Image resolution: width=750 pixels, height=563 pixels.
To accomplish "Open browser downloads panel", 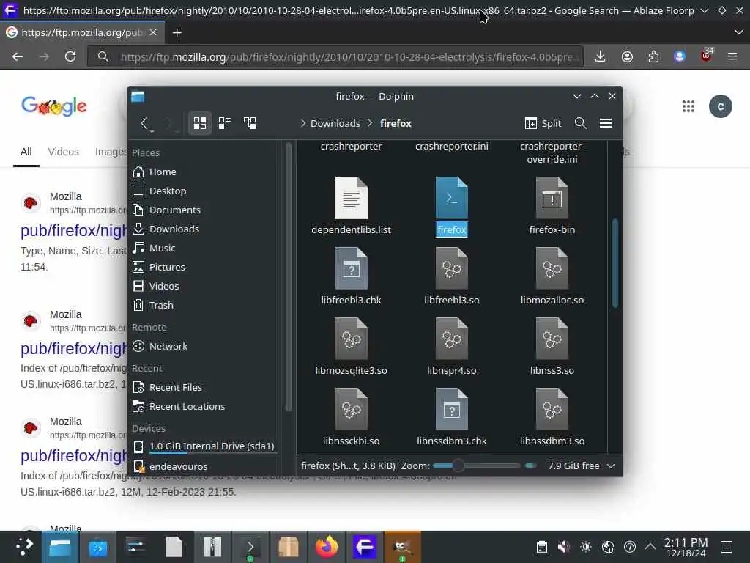I will 600,57.
